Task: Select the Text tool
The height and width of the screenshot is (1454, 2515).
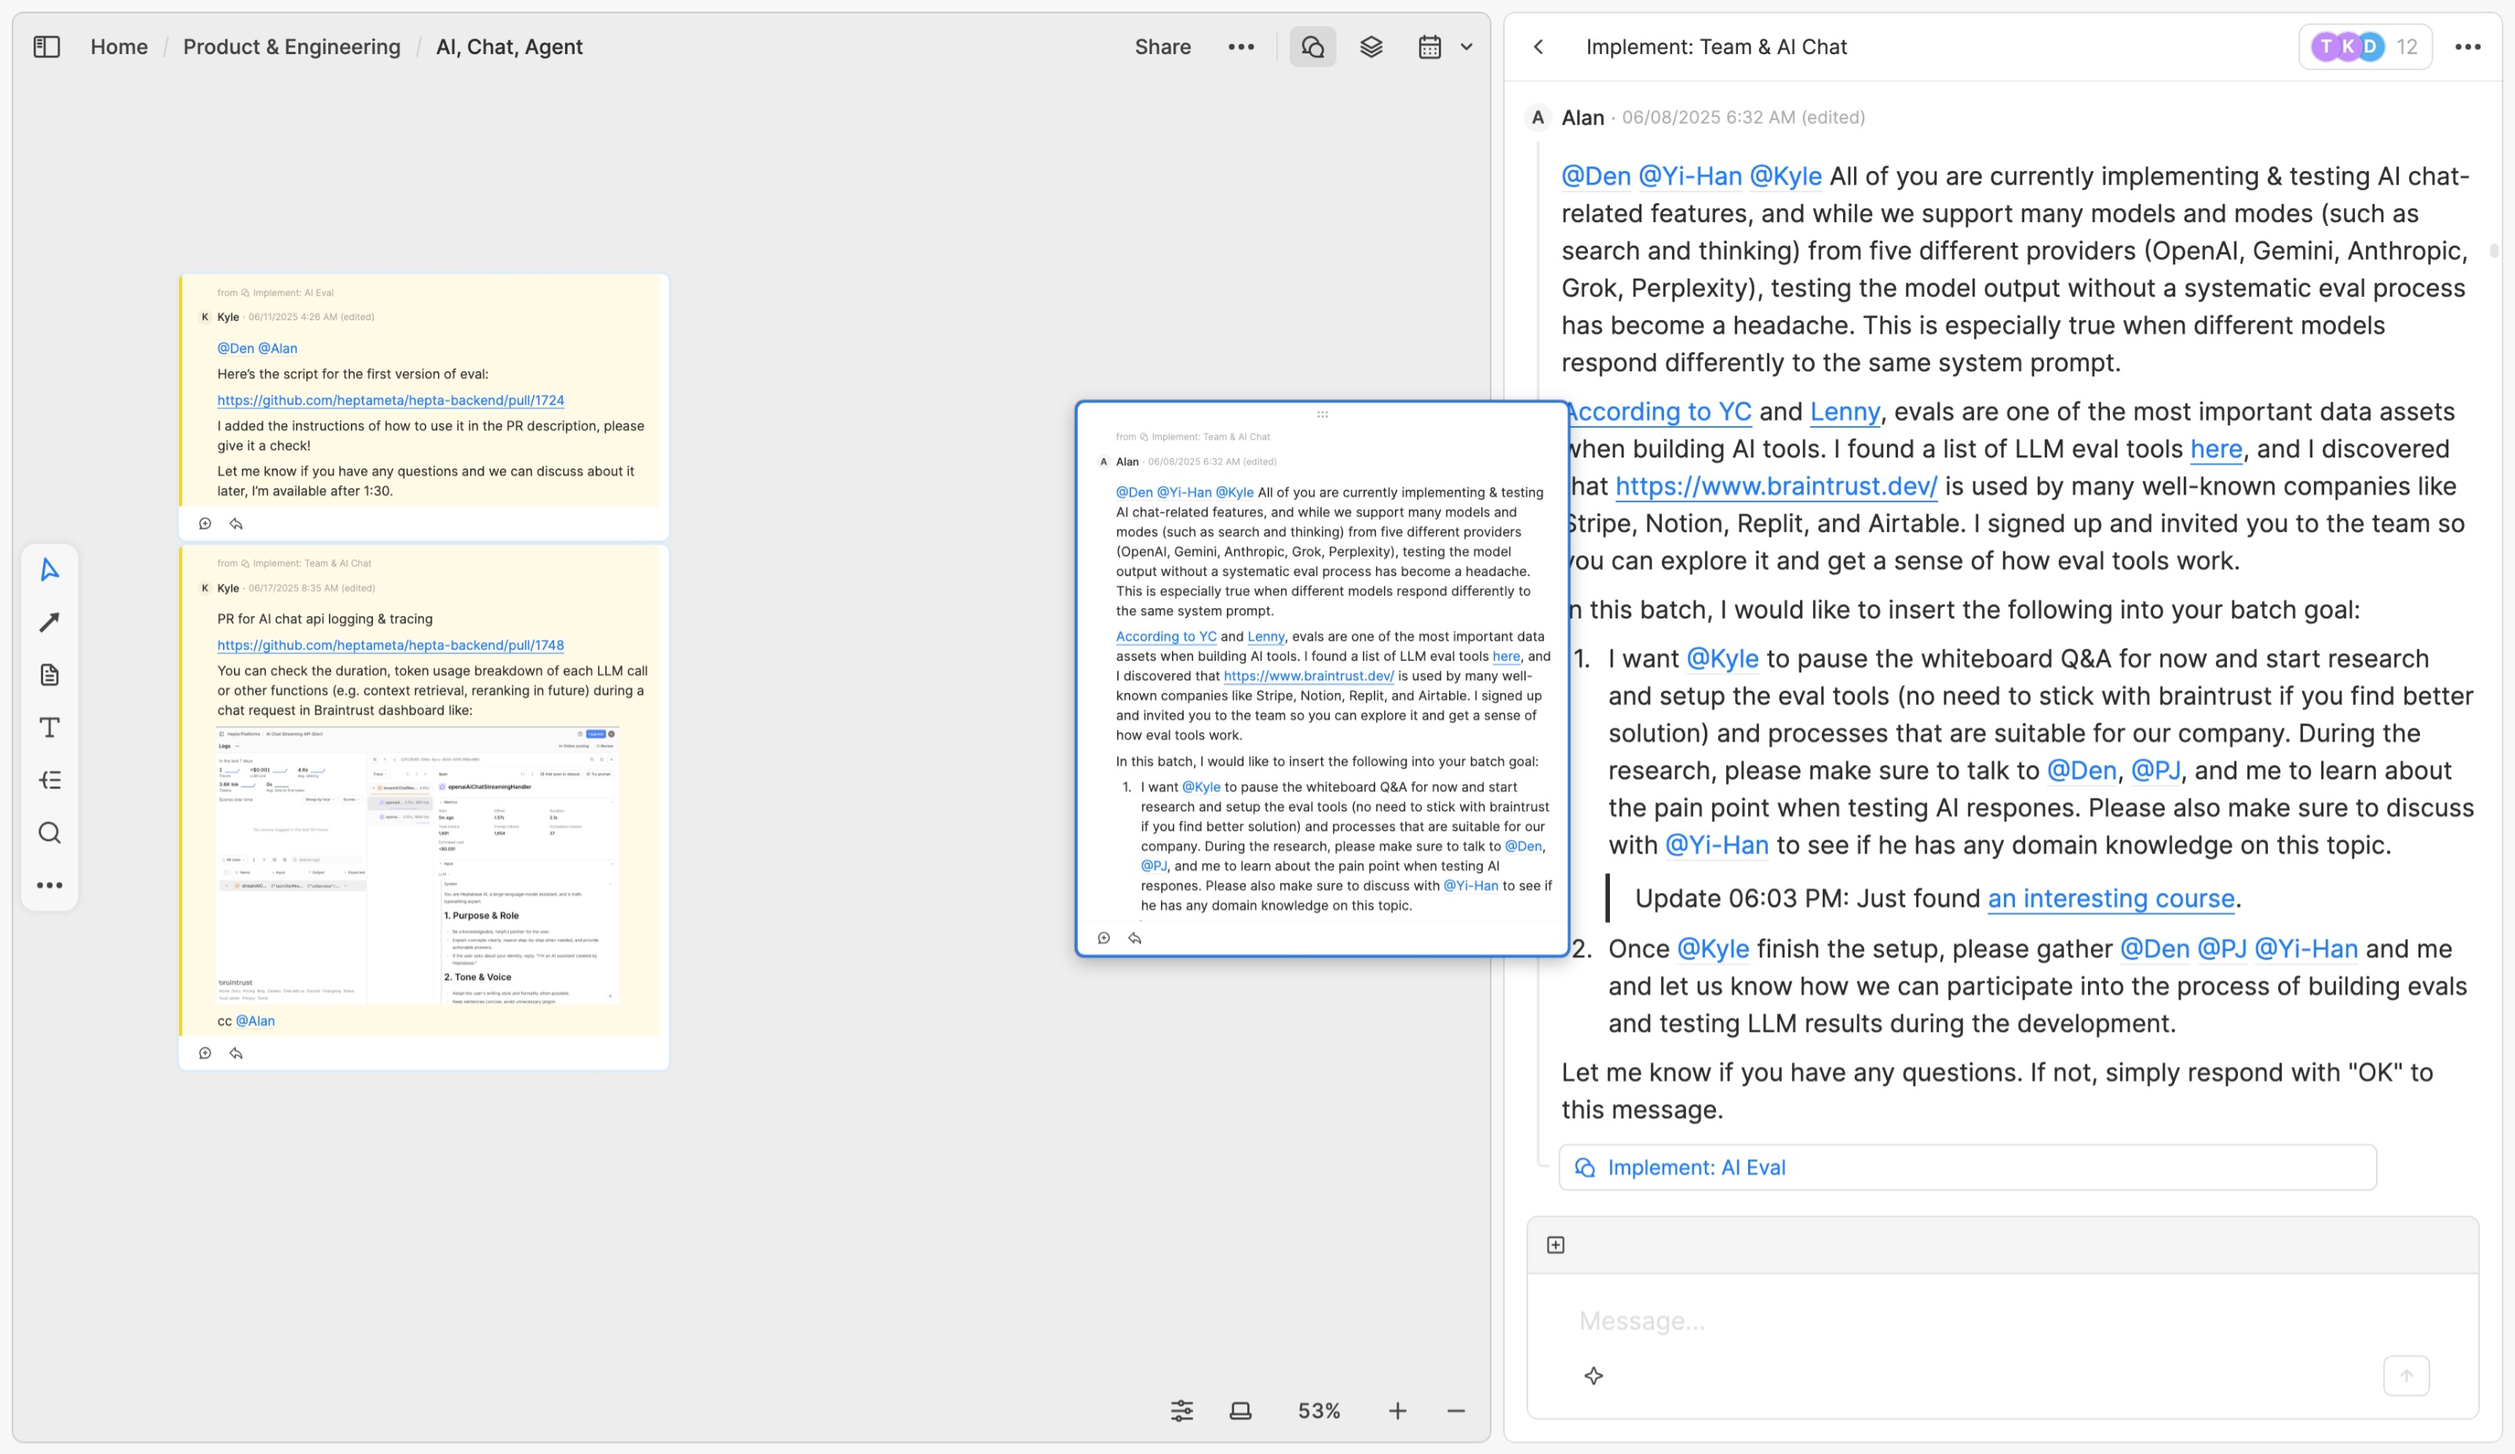Action: [x=49, y=727]
